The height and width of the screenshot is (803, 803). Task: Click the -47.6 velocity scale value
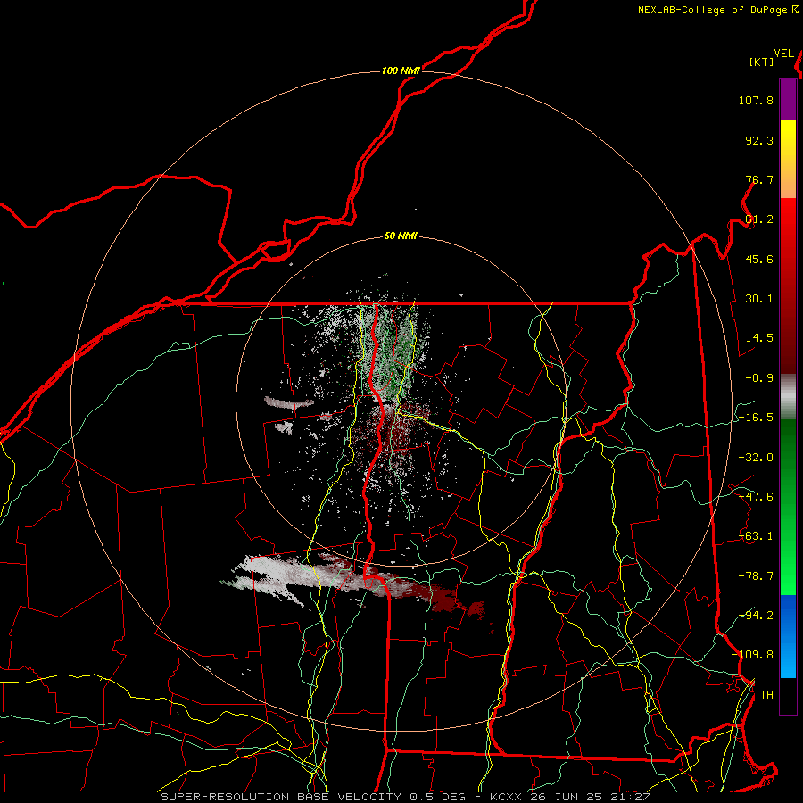point(756,497)
